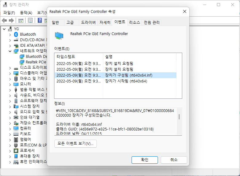Click the 타임스탬프 column header

pyautogui.click(x=79, y=57)
